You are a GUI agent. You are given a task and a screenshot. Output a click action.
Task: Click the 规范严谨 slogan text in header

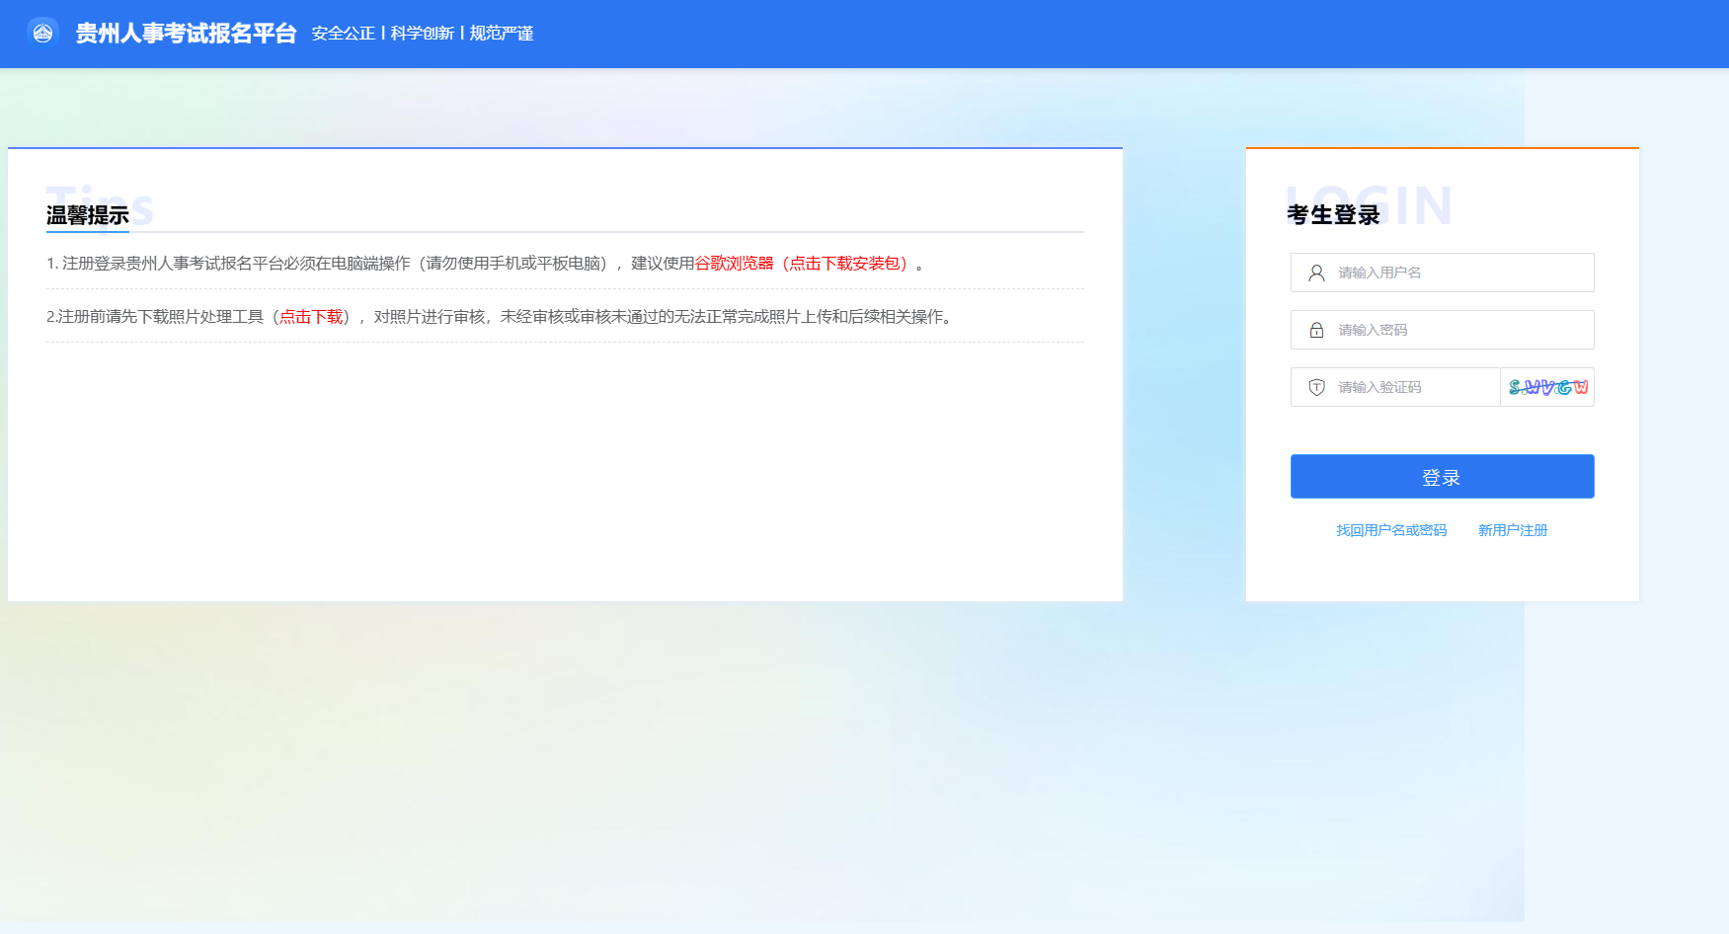click(x=502, y=34)
